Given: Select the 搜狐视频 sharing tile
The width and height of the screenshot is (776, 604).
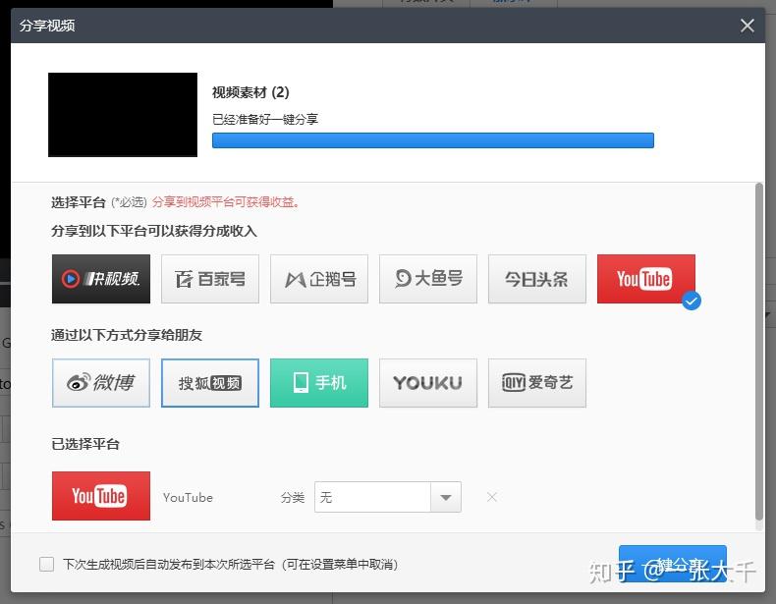Looking at the screenshot, I should [x=210, y=383].
